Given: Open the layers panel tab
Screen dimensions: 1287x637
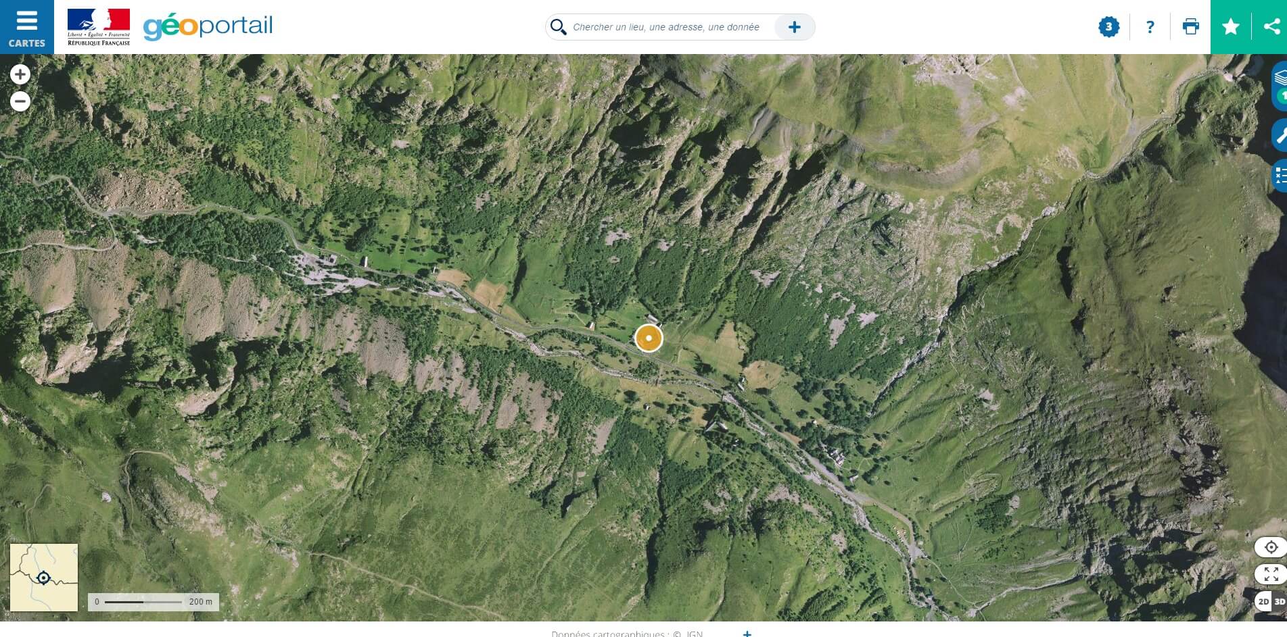Looking at the screenshot, I should tap(1280, 84).
